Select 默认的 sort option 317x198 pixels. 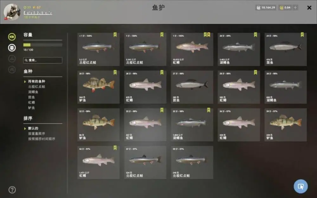33,128
